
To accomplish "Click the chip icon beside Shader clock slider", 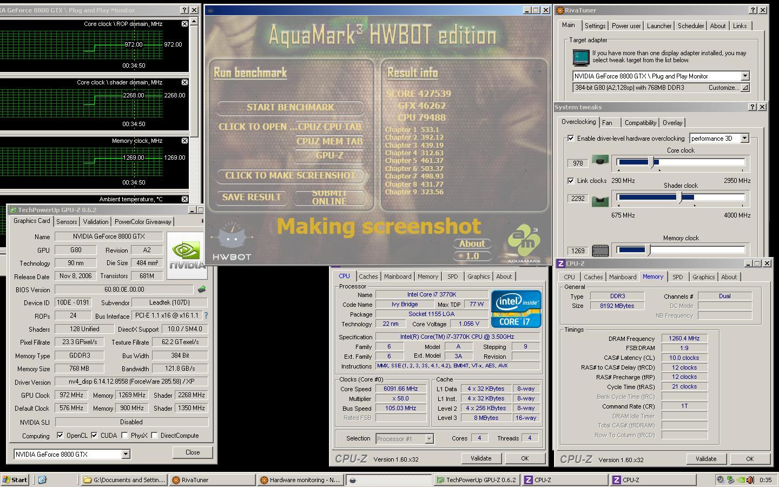I will (600, 201).
